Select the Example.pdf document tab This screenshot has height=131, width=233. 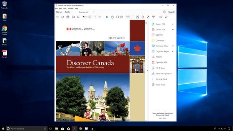[x=84, y=12]
